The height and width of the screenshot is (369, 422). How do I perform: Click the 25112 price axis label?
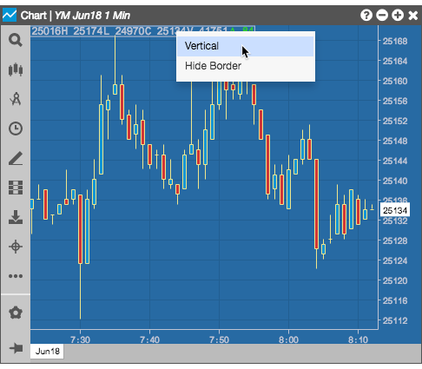tap(395, 320)
